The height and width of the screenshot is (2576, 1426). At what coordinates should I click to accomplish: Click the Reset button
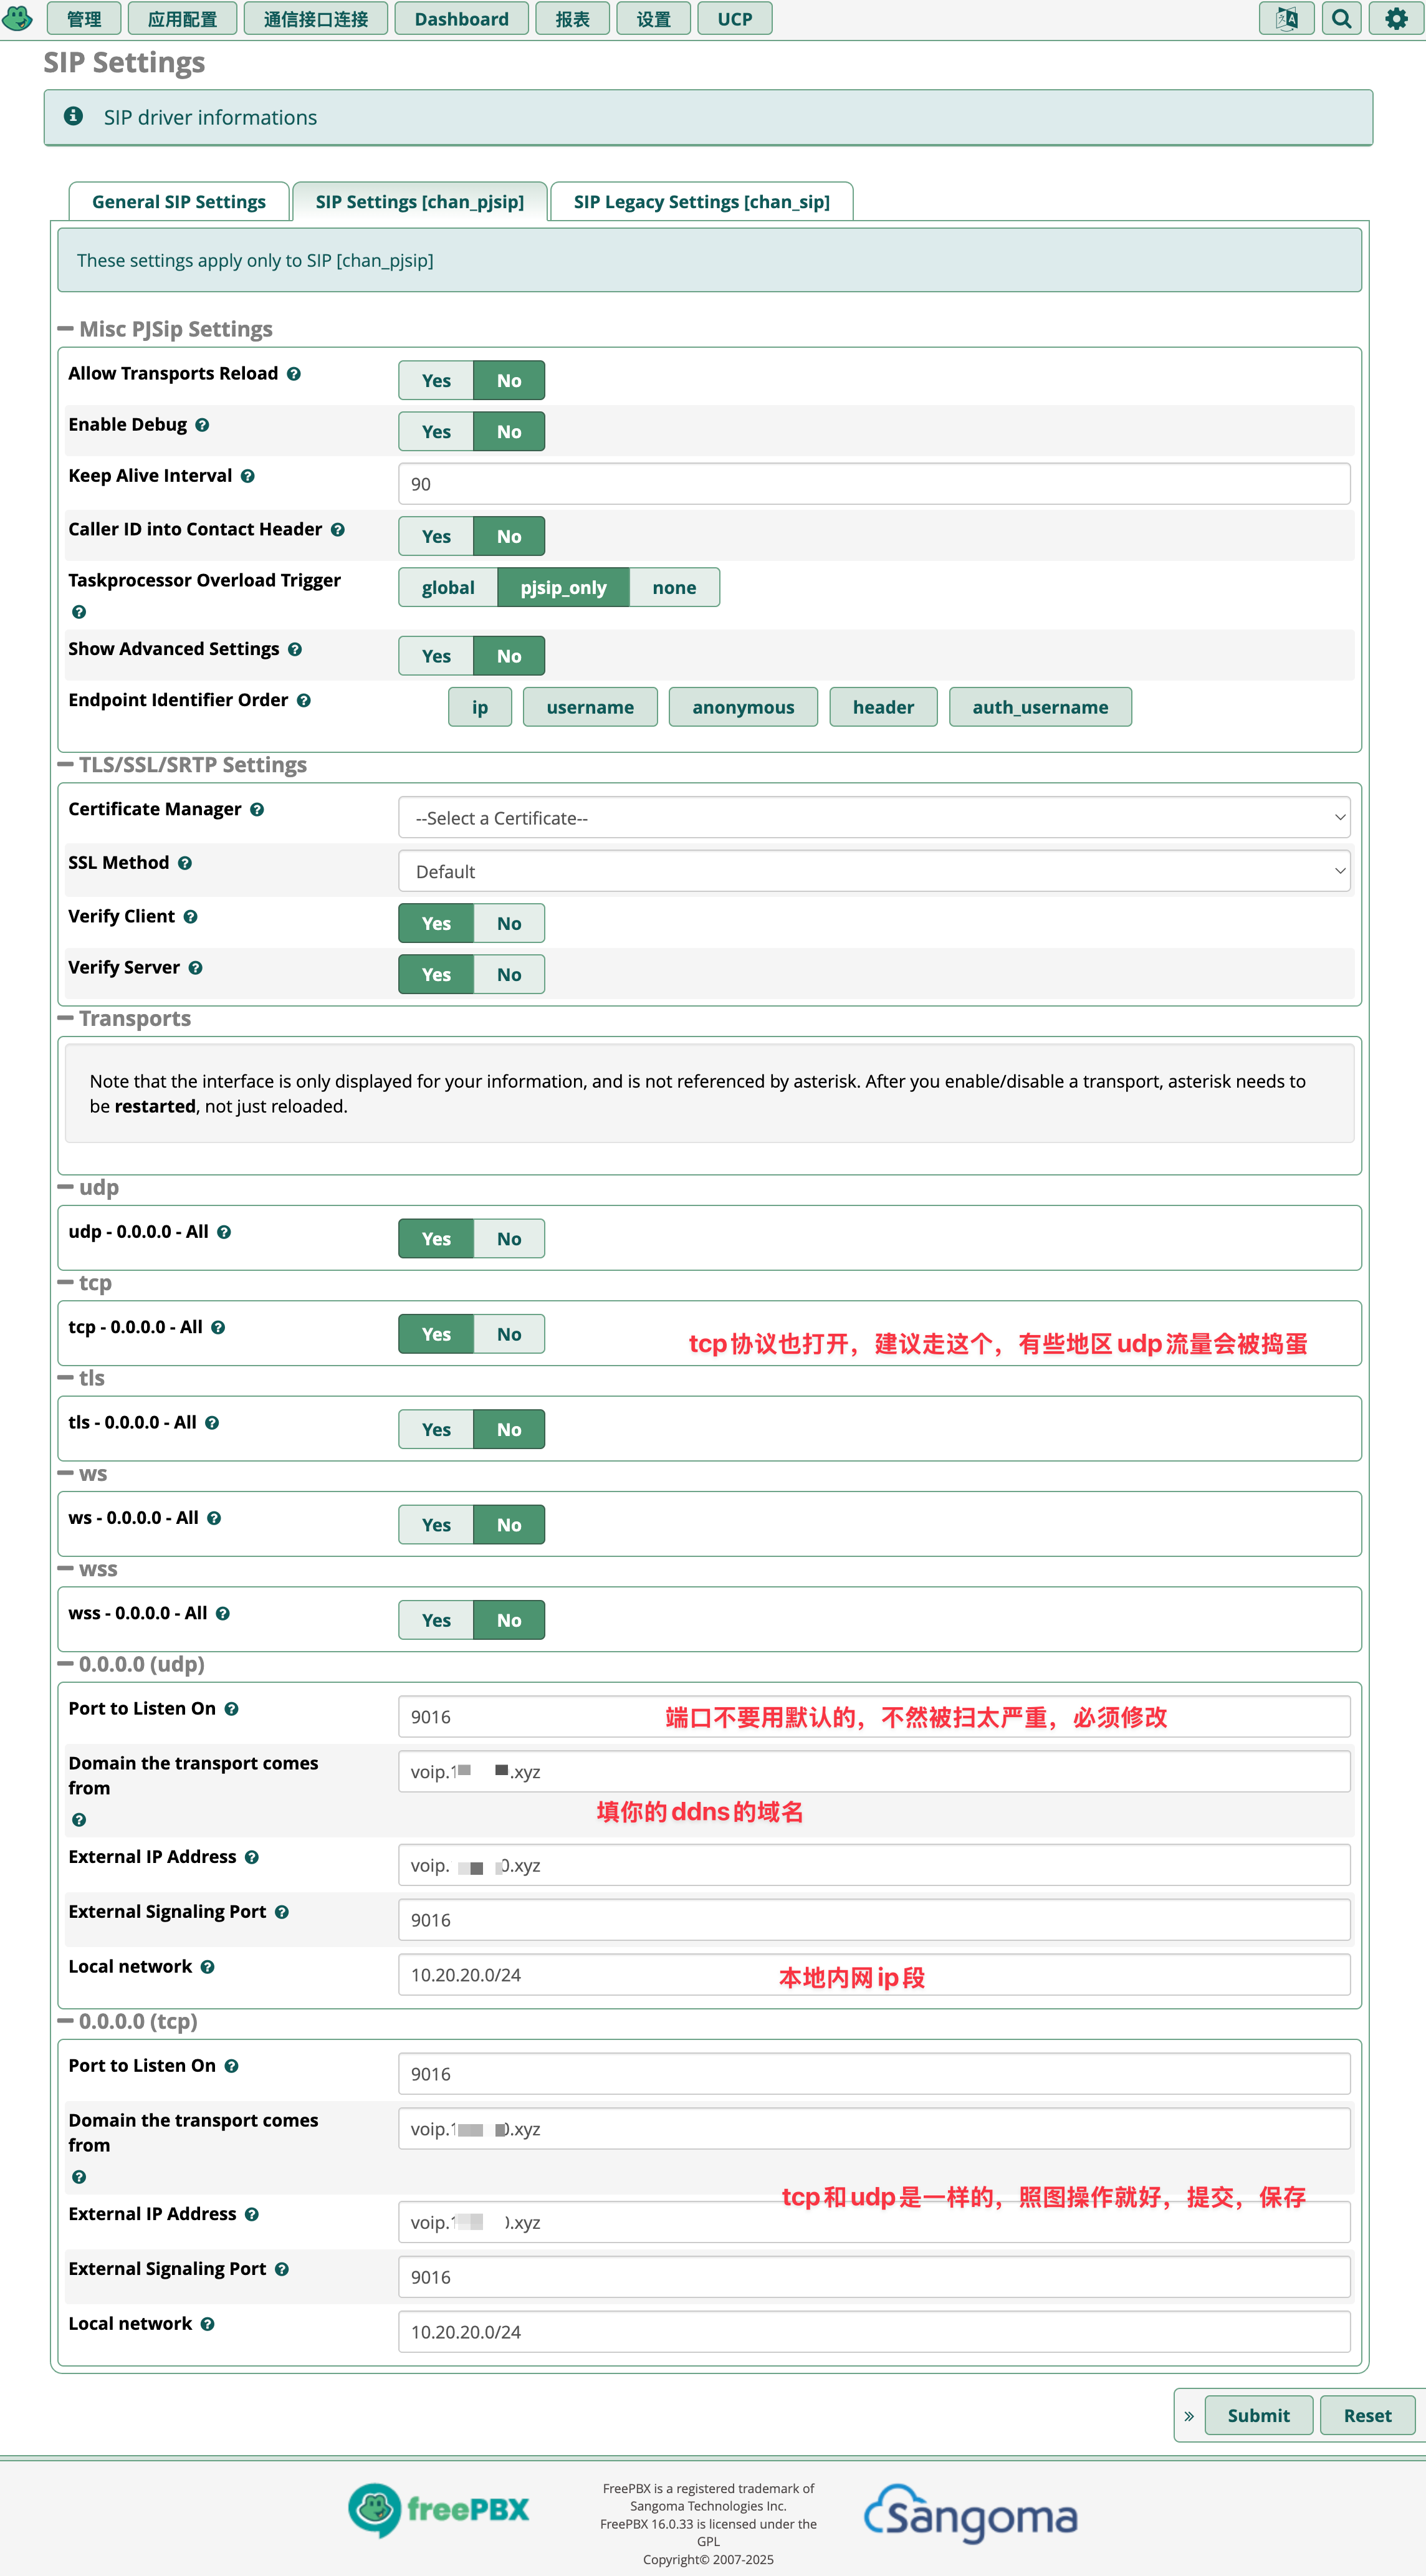(x=1367, y=2416)
